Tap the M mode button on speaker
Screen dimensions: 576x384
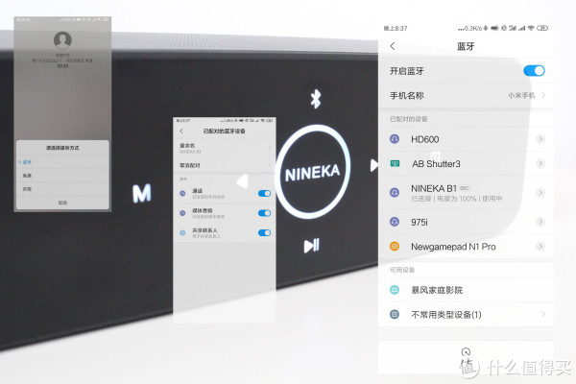[142, 193]
